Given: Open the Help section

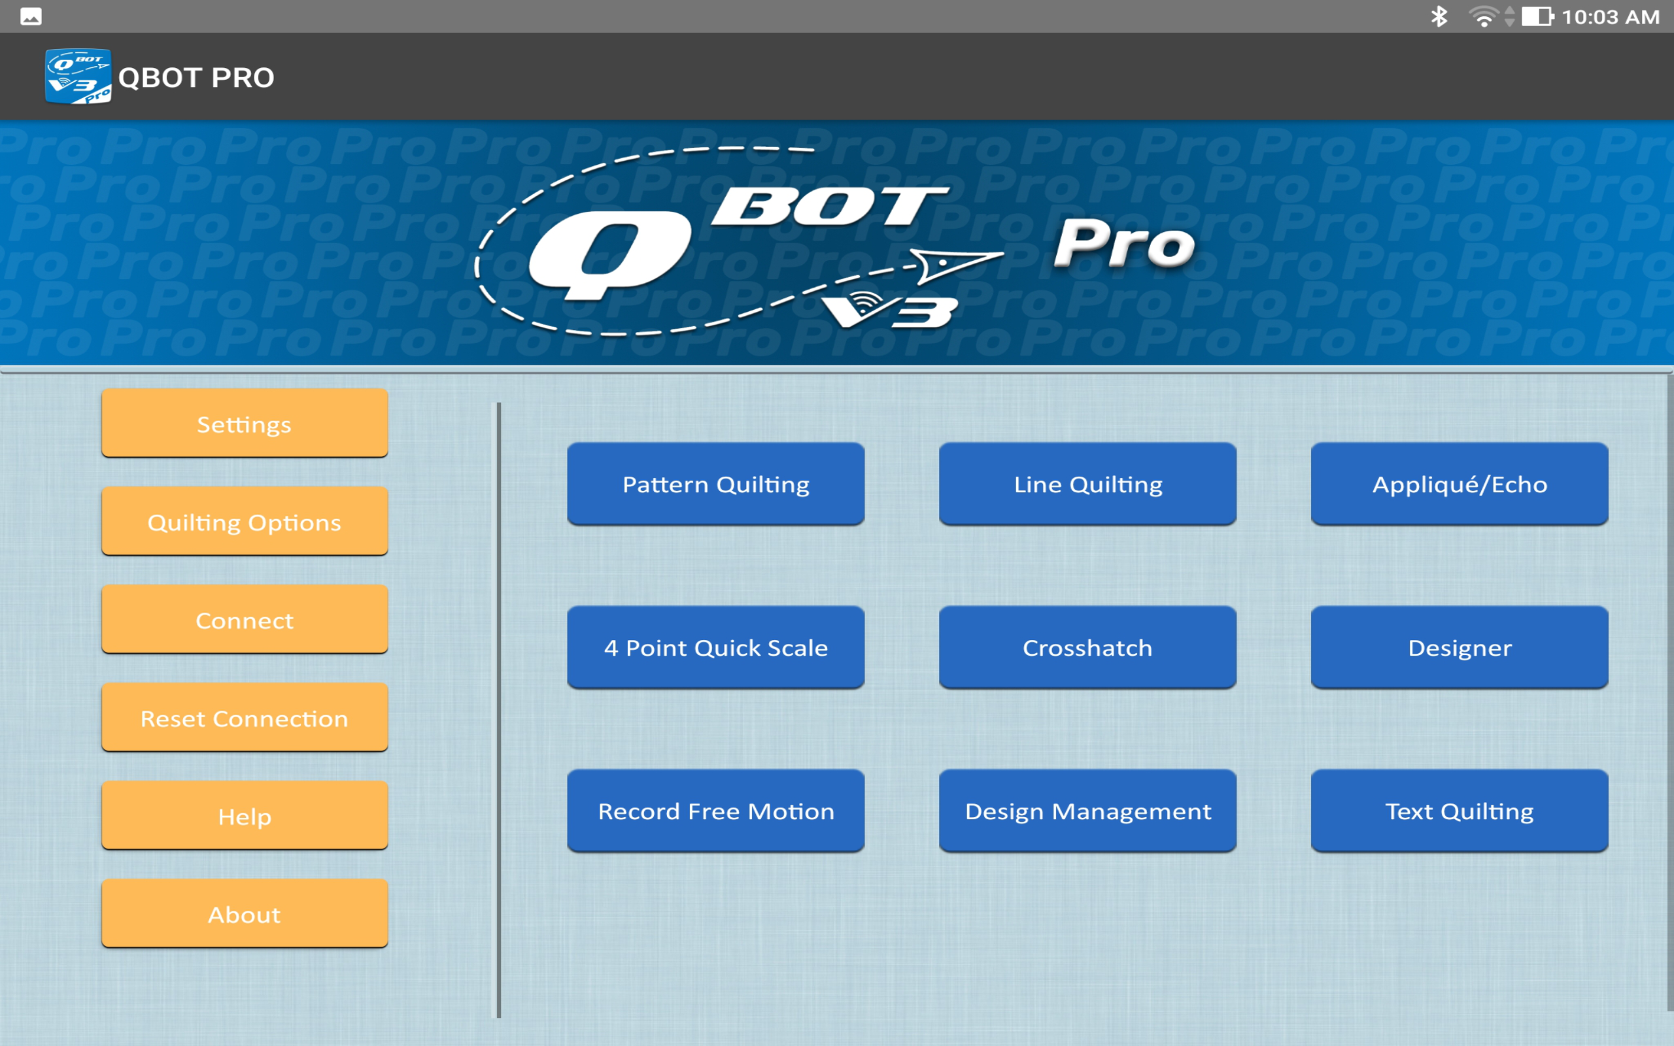Looking at the screenshot, I should [x=244, y=816].
